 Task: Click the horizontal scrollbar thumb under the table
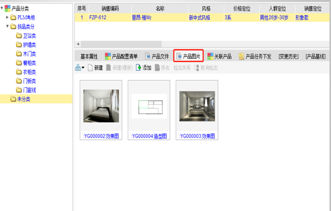(121, 44)
